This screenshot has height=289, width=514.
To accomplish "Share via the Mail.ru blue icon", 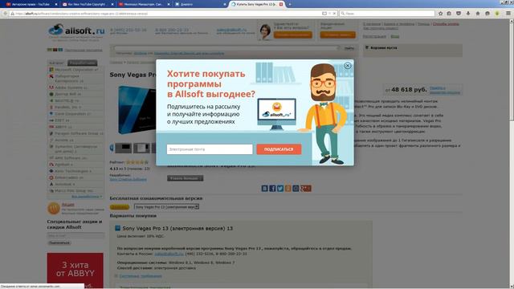I will point(296,189).
